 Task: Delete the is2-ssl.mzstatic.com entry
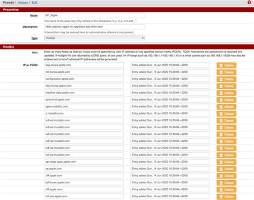(x=226, y=134)
